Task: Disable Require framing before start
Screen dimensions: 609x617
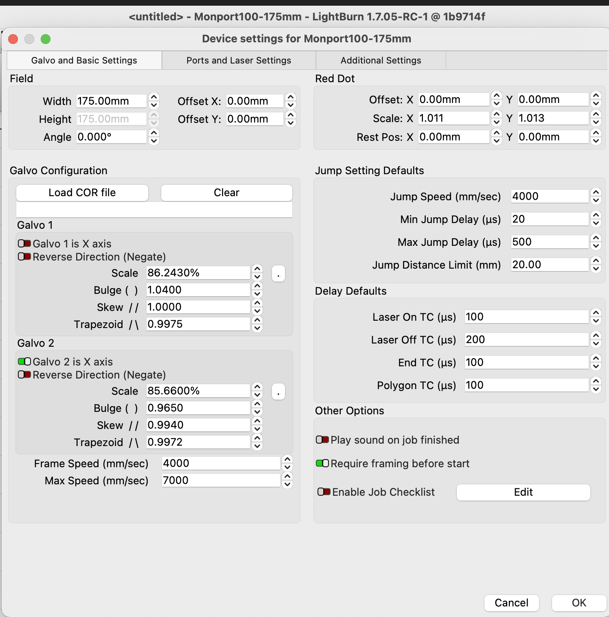Action: (322, 463)
